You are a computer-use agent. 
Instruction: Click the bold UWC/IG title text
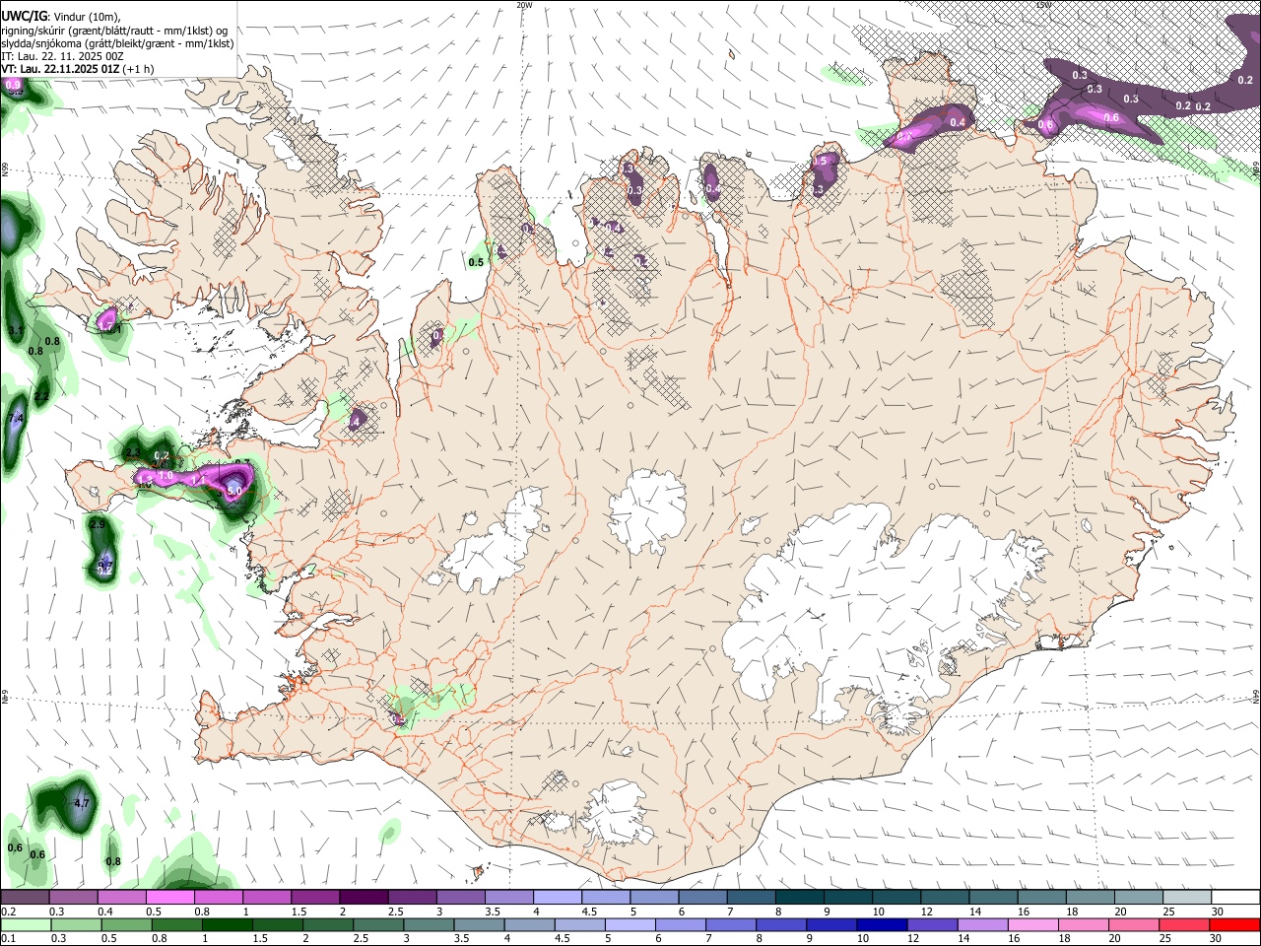click(24, 17)
